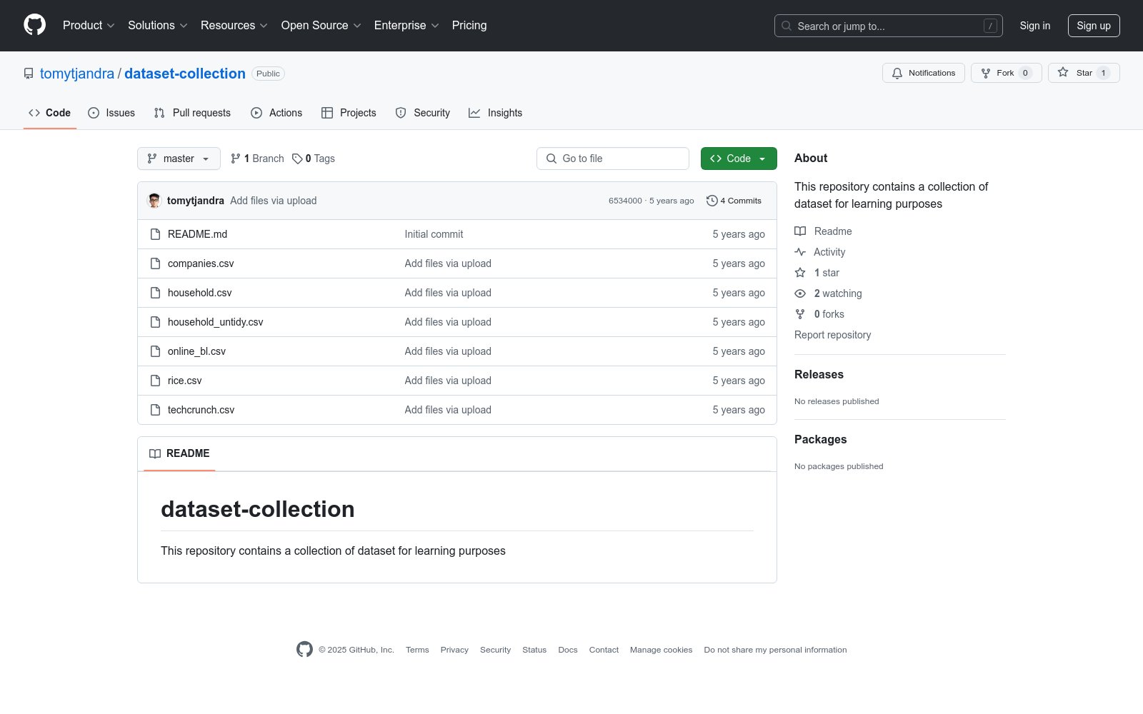Screen dimensions: 1143x714
Task: Click the dataset-collection repository name link
Action: [185, 74]
